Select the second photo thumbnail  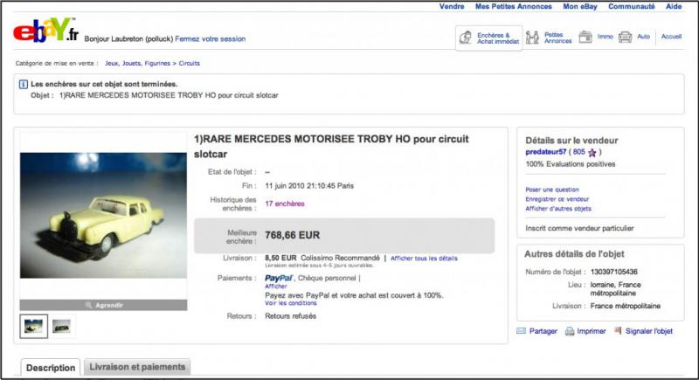[61, 327]
